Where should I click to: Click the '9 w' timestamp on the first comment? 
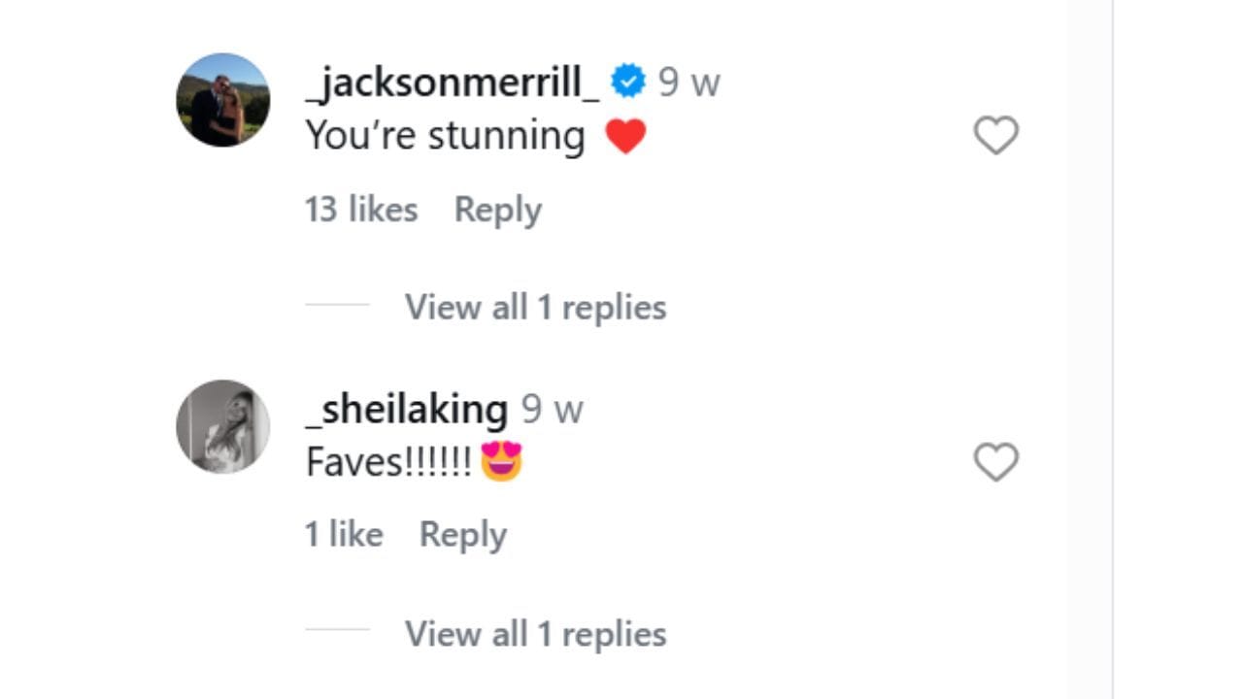coord(689,82)
